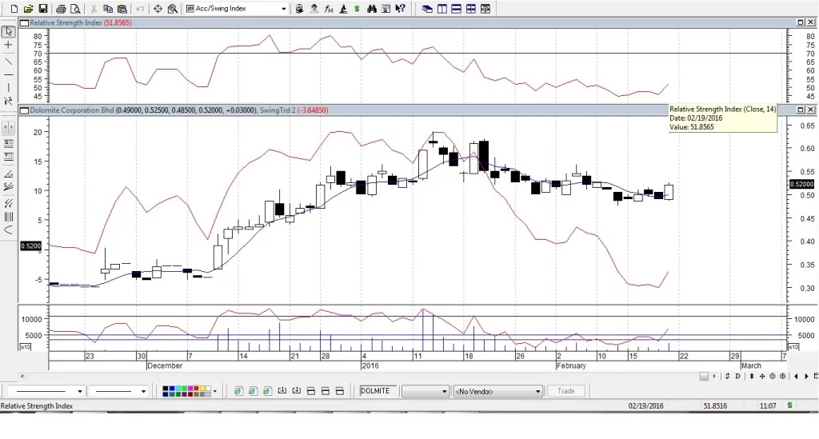819x439 pixels.
Task: Stack windows horizontally using toolbar icon
Action: pyautogui.click(x=456, y=9)
